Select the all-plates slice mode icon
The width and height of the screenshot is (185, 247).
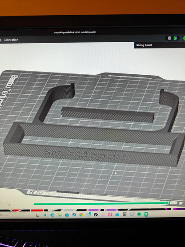click(x=175, y=38)
